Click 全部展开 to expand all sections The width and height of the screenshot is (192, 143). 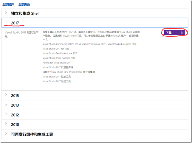pos(8,4)
